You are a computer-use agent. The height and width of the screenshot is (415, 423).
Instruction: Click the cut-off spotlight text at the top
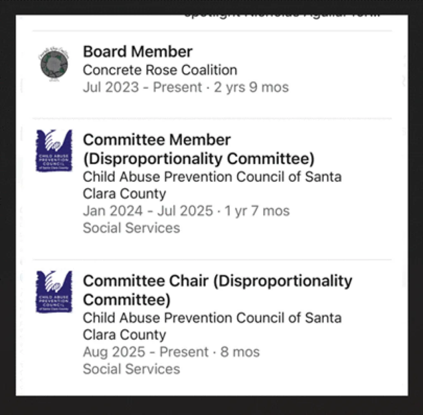[x=282, y=16]
